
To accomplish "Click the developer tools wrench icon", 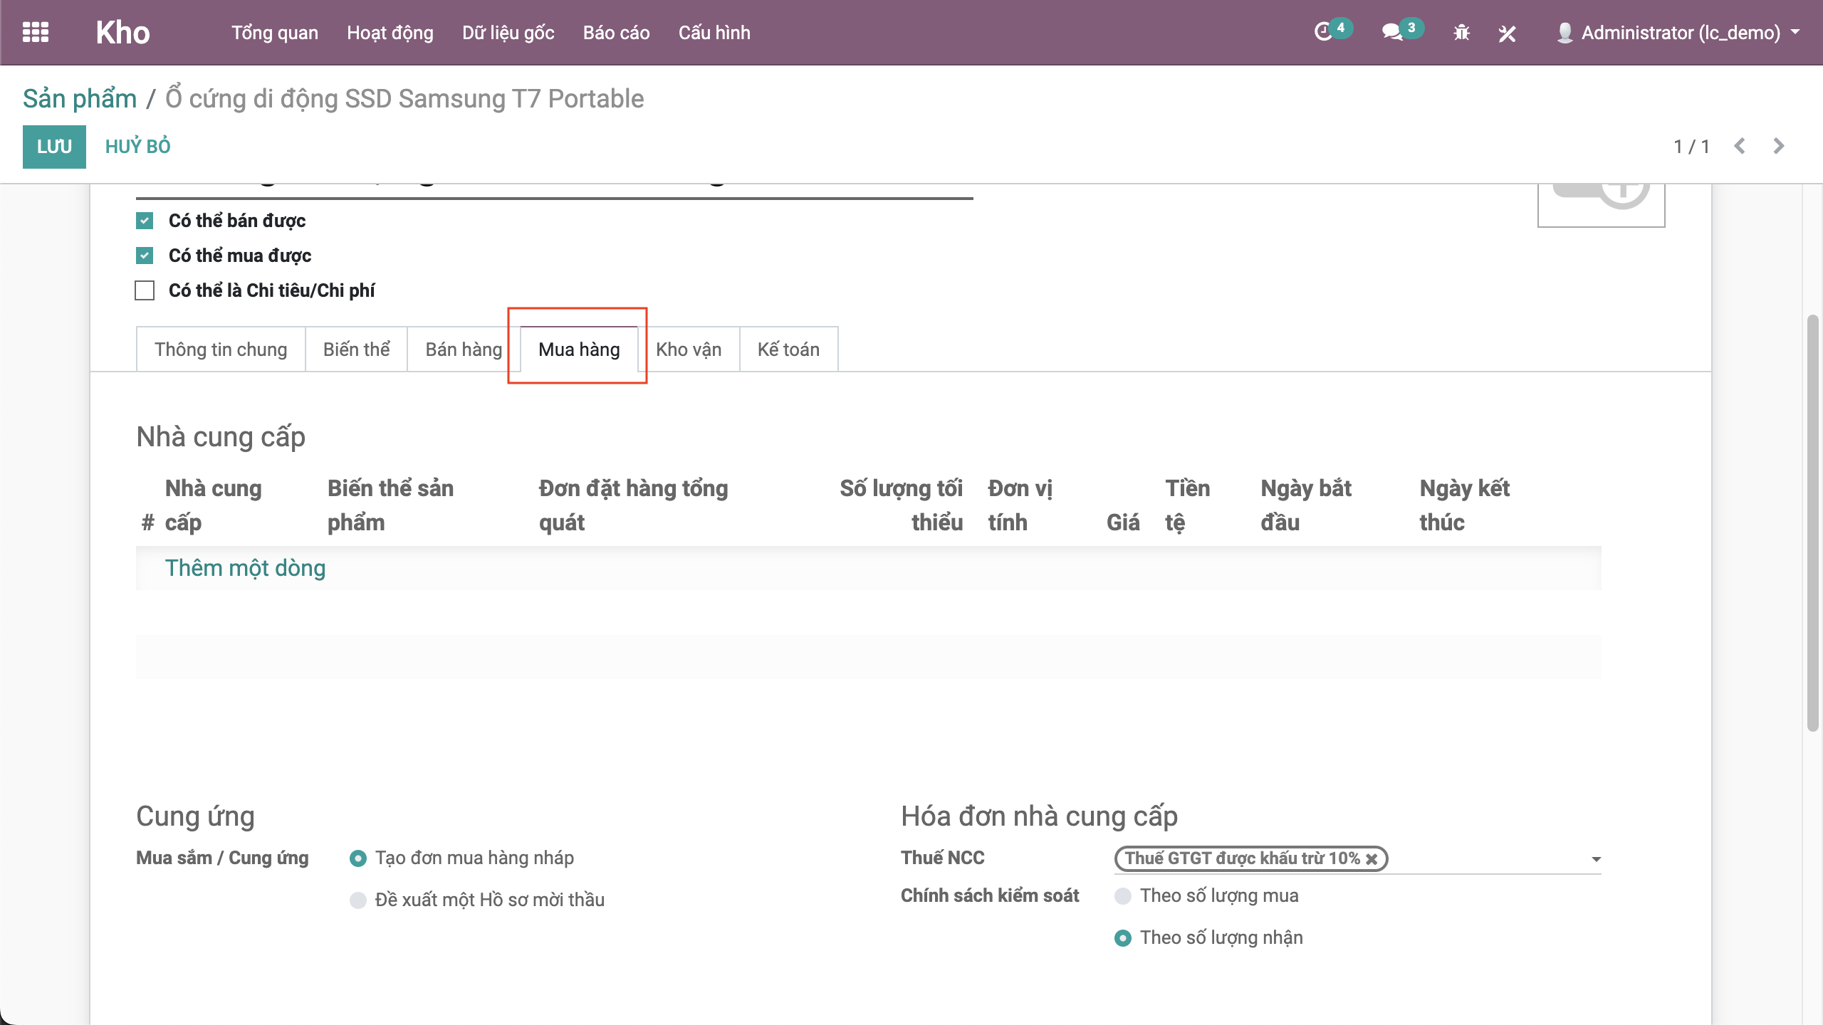I will pos(1507,33).
